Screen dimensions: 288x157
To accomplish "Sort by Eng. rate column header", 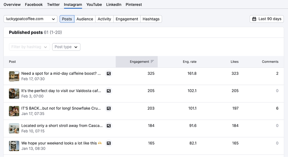I will click(x=190, y=62).
